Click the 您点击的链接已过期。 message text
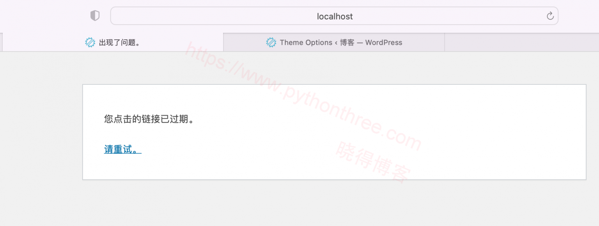 (149, 119)
